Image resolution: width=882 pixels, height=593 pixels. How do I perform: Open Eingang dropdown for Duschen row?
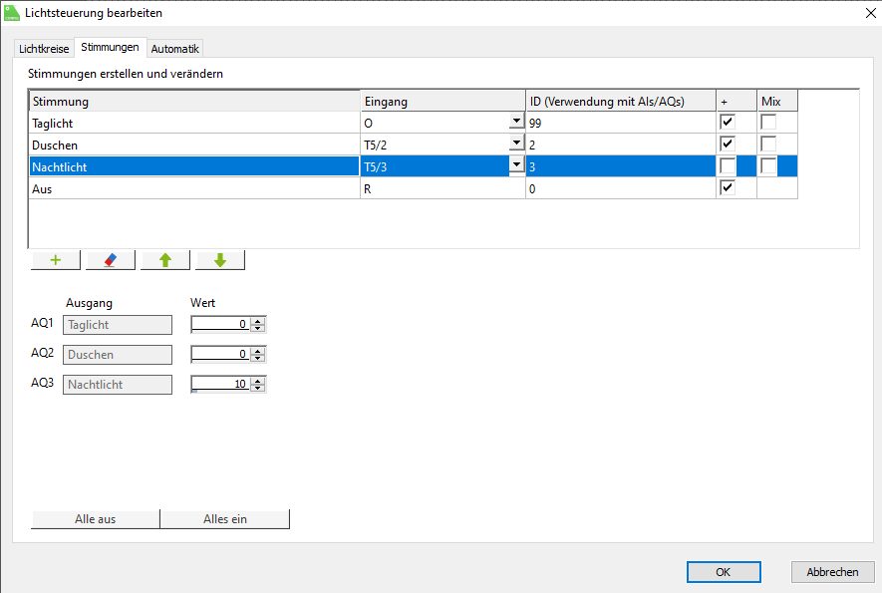516,143
